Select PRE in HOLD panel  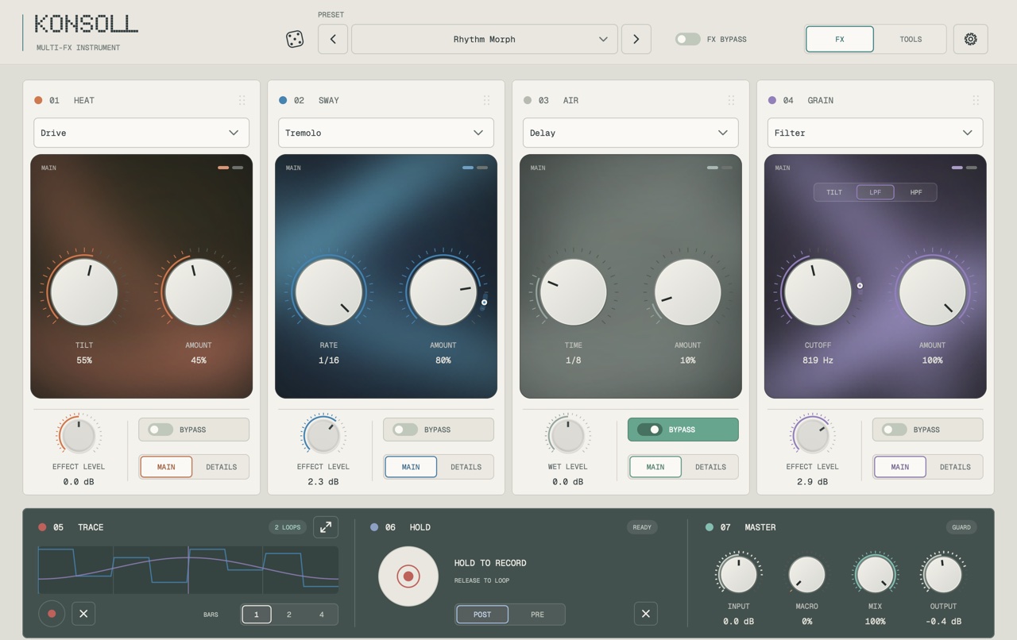(x=537, y=615)
